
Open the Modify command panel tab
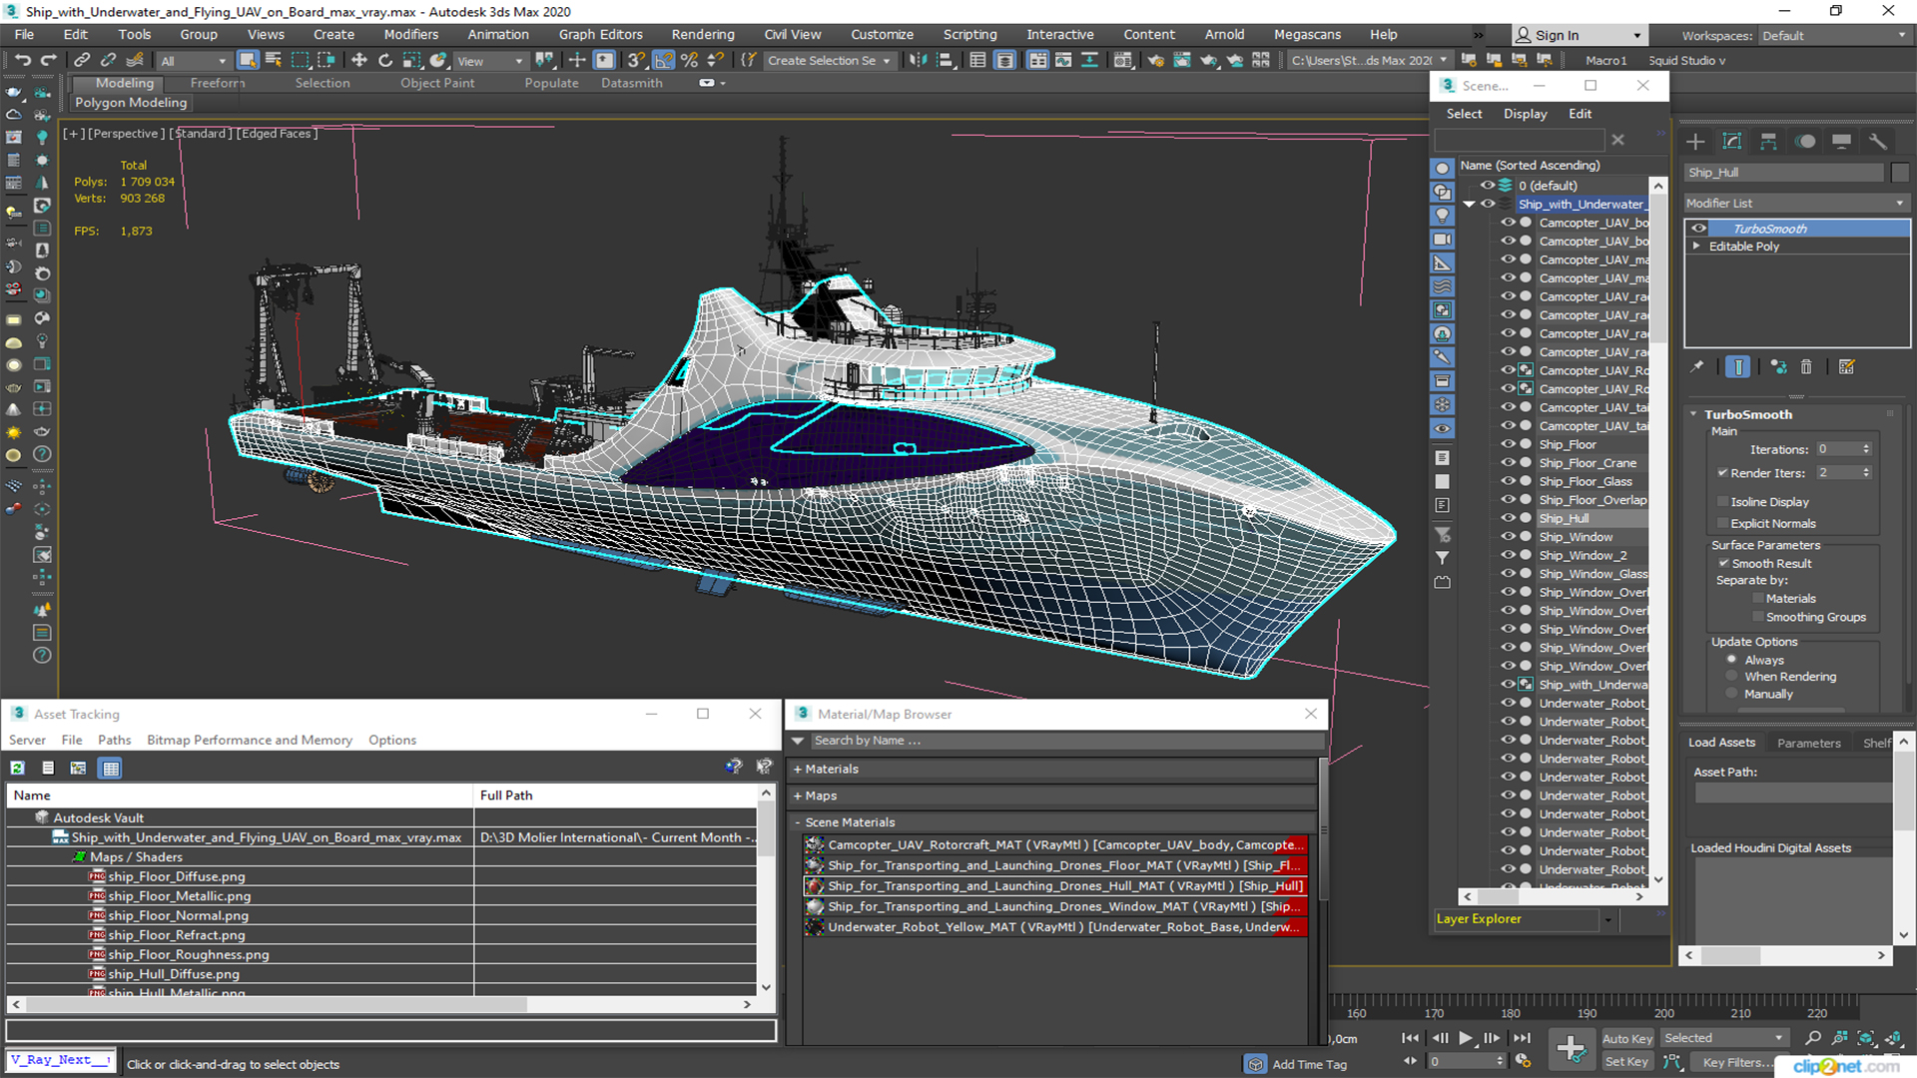click(1732, 142)
